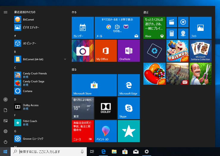The image size is (220, 156).
Task: Open the Pictures icon in Start sidebar
Action: coord(5,121)
